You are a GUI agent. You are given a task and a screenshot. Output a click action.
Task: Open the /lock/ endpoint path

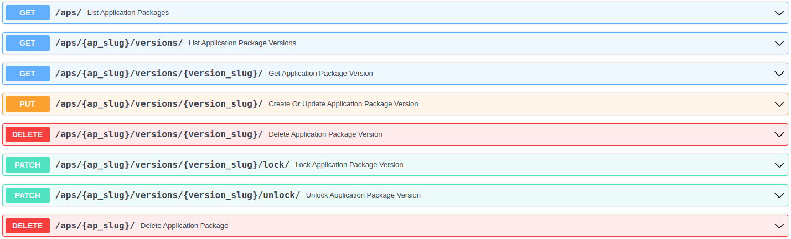point(172,164)
